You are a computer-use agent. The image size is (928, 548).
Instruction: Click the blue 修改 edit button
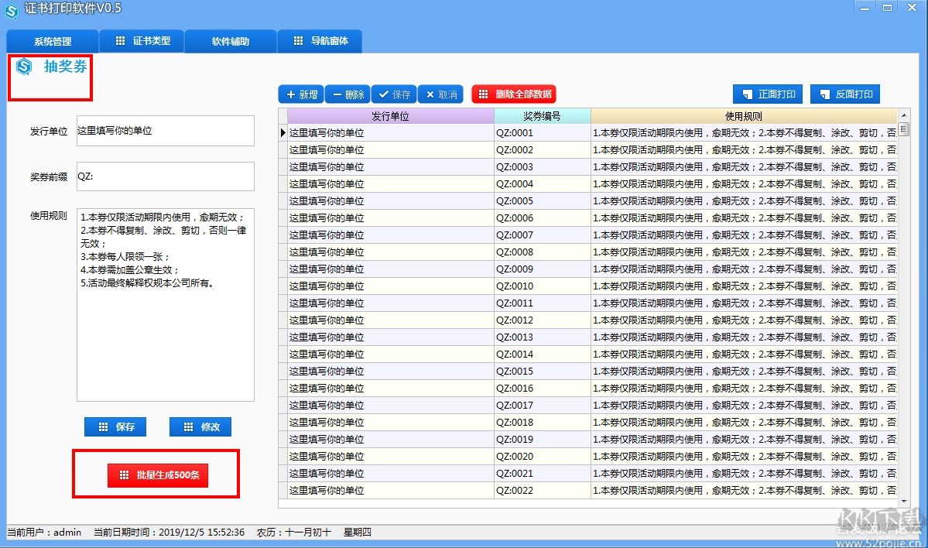200,426
